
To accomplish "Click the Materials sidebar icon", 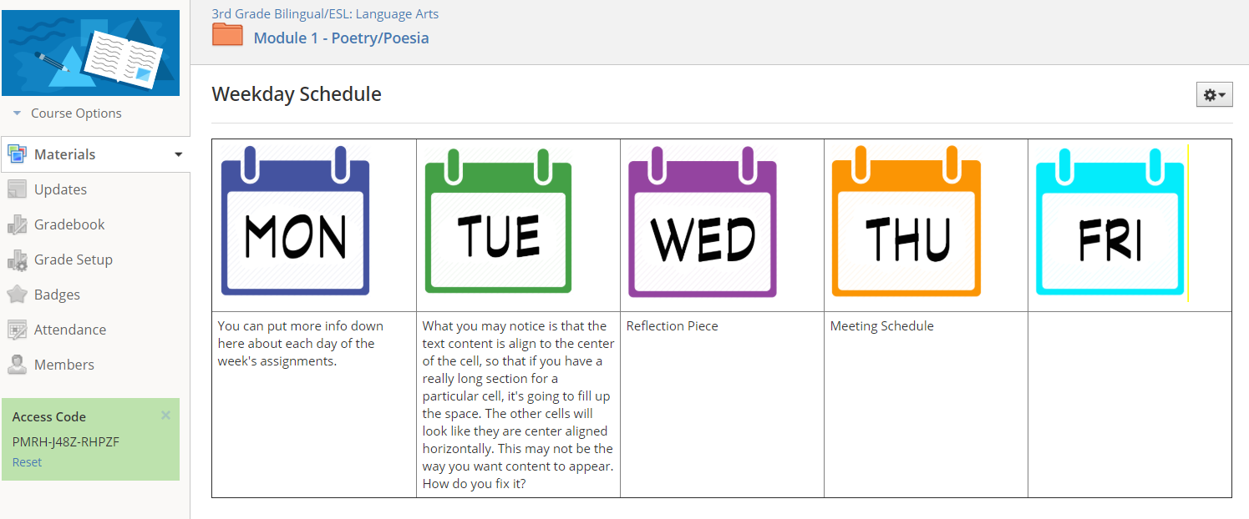I will (17, 154).
